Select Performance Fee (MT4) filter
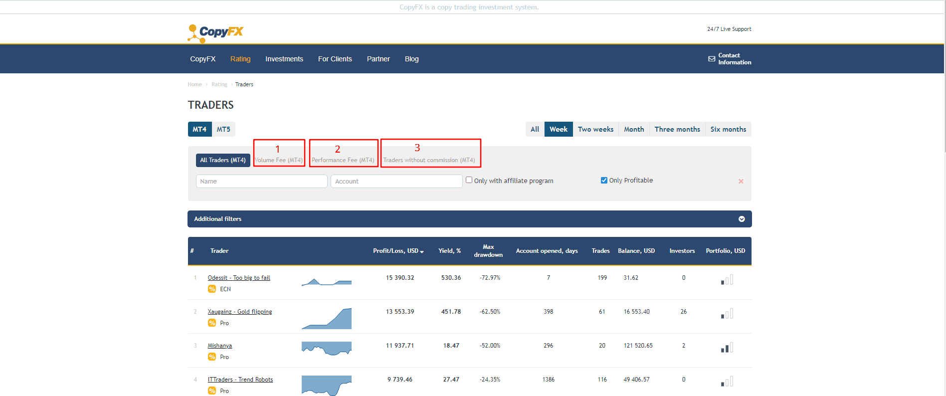This screenshot has height=396, width=946. click(x=343, y=160)
